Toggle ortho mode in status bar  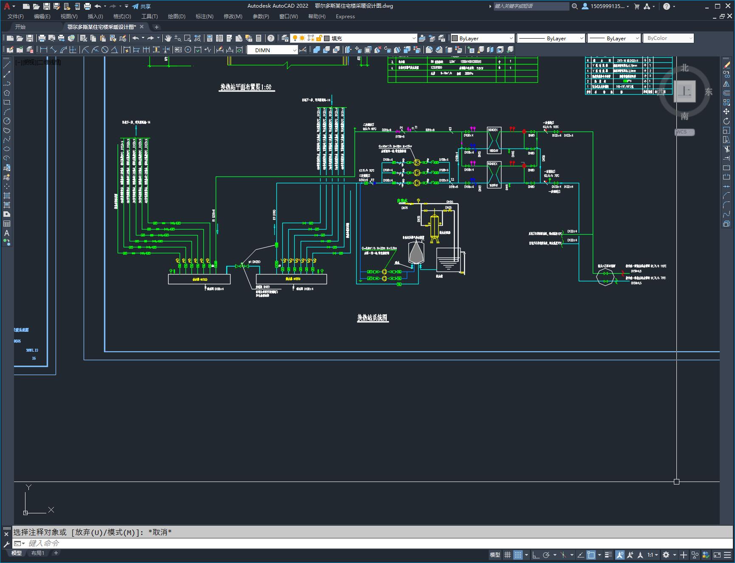click(x=536, y=555)
